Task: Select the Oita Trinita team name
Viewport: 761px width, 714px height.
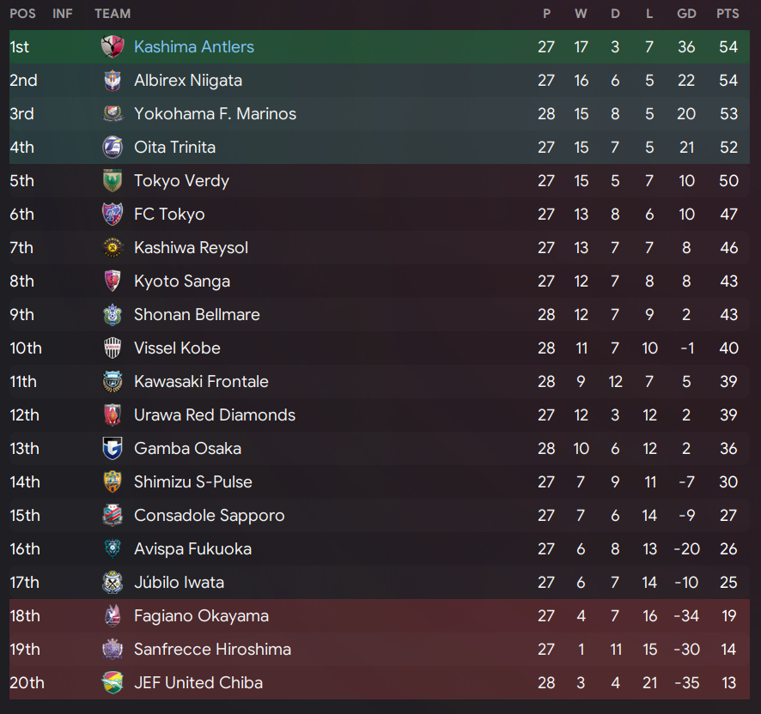Action: coord(174,147)
